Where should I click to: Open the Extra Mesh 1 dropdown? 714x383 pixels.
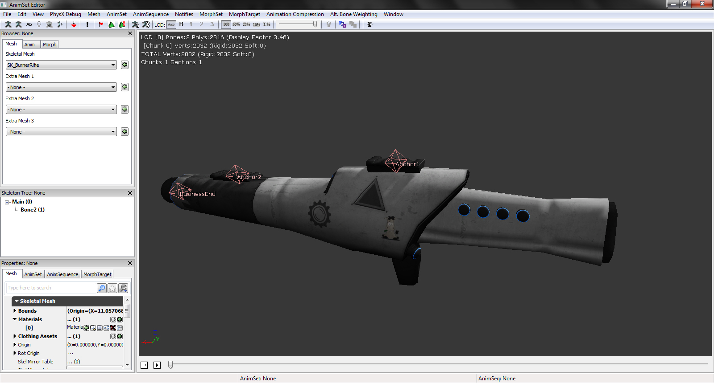(61, 87)
